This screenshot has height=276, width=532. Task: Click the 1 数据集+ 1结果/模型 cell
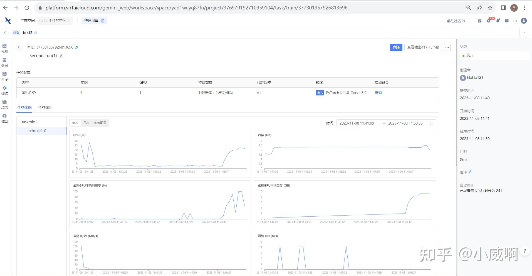click(x=216, y=93)
